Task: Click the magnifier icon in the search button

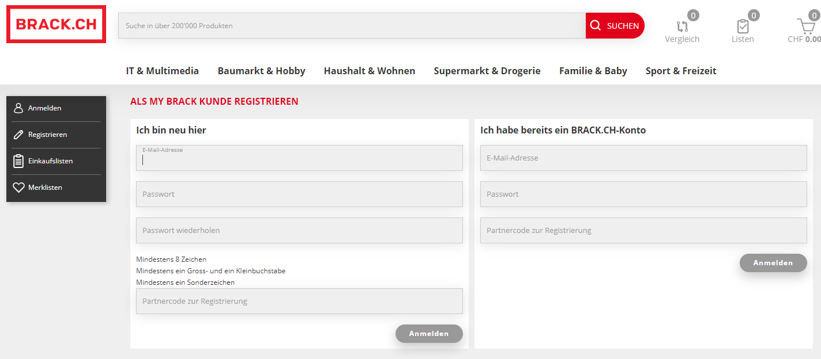Action: [596, 25]
